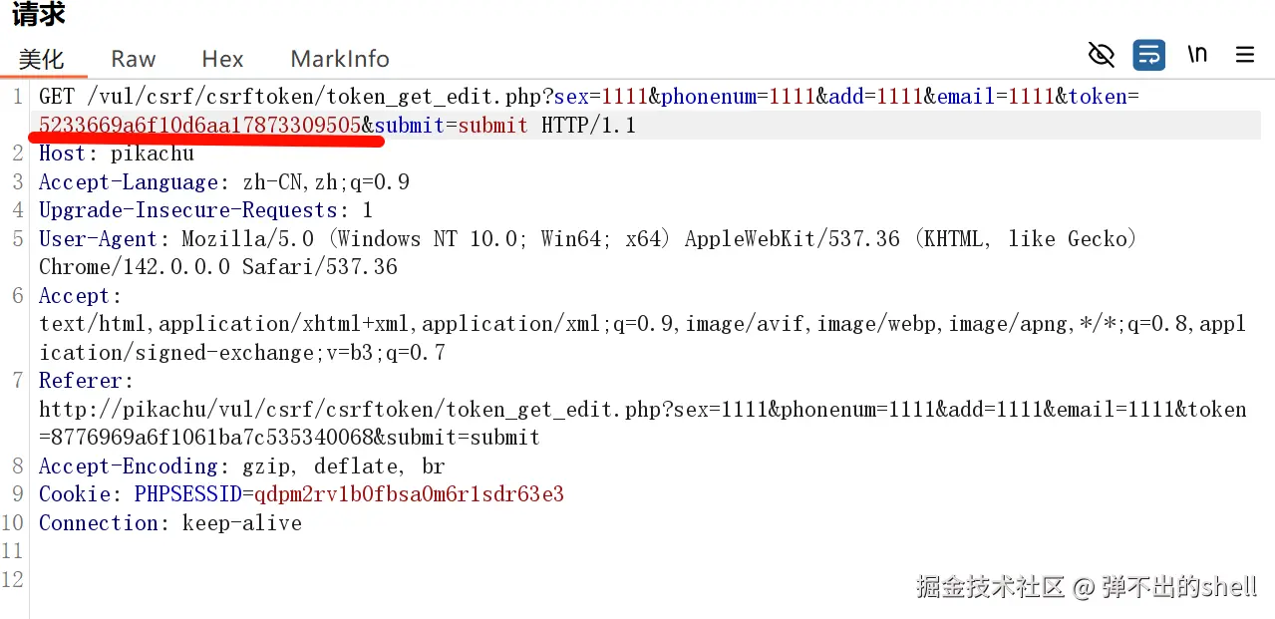The height and width of the screenshot is (619, 1275).
Task: Switch to the 美化 tab
Action: [42, 59]
